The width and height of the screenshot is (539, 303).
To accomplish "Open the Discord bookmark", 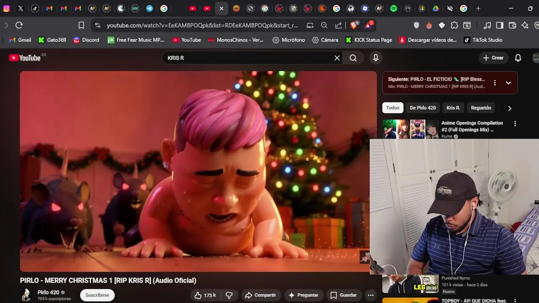I will pyautogui.click(x=86, y=40).
